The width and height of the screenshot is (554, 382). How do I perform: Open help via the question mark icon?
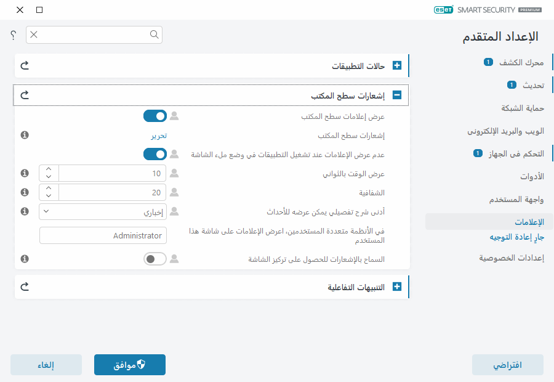(12, 35)
